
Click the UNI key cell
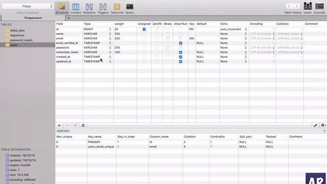click(192, 38)
